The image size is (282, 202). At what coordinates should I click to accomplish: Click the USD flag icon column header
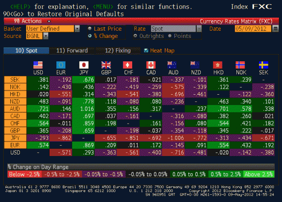pos(38,65)
